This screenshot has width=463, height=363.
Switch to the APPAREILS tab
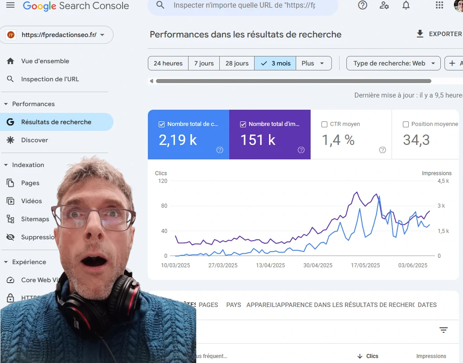click(x=261, y=305)
